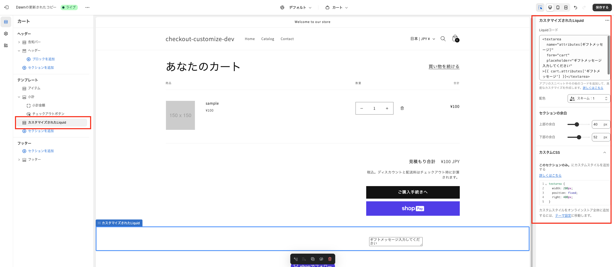Click the ご購入手続きへ checkout button
614x267 pixels.
pos(413,192)
